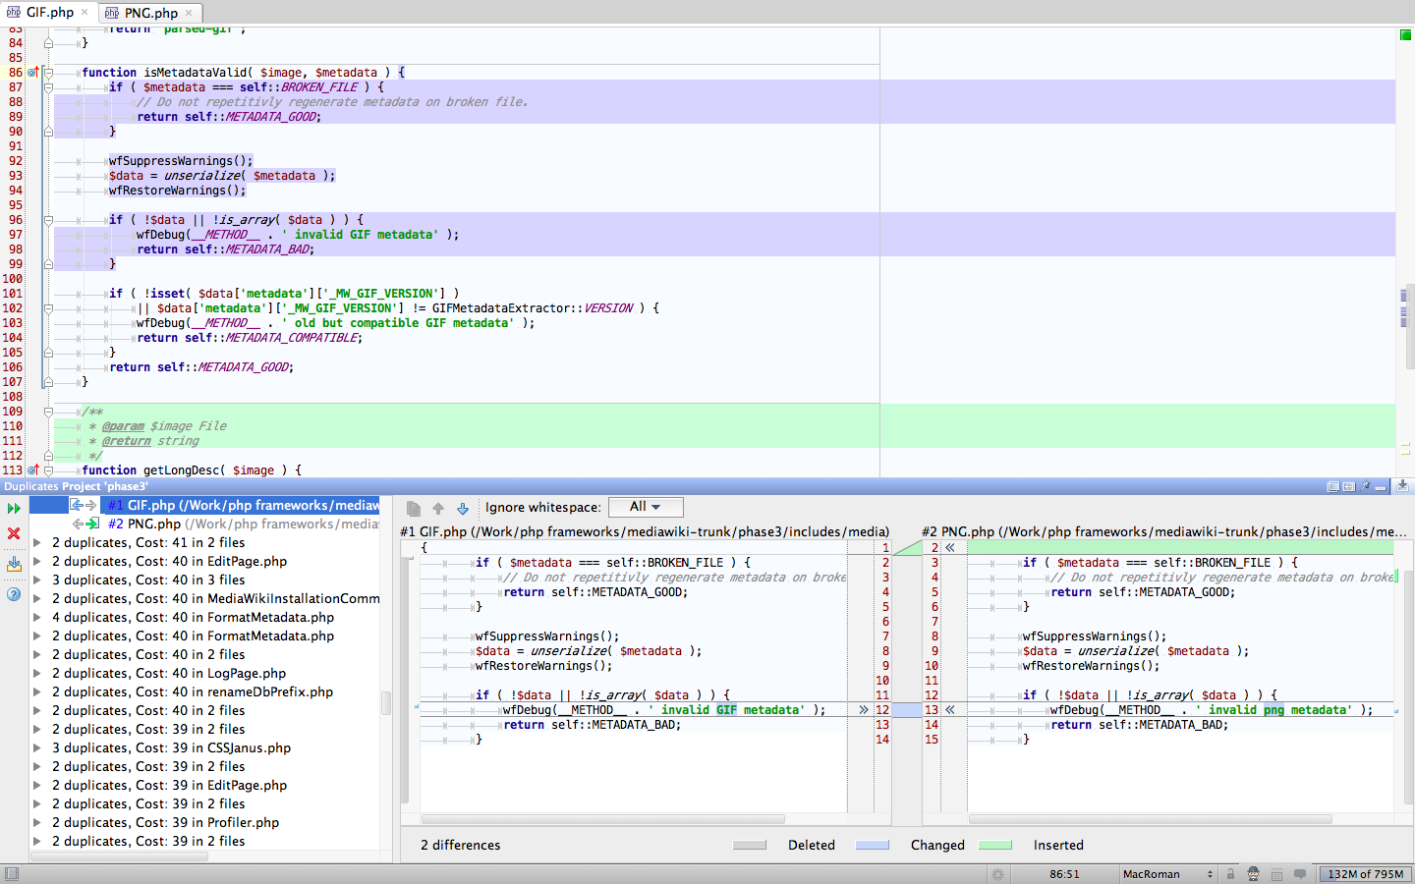Open help via the blue question mark icon

click(x=14, y=594)
